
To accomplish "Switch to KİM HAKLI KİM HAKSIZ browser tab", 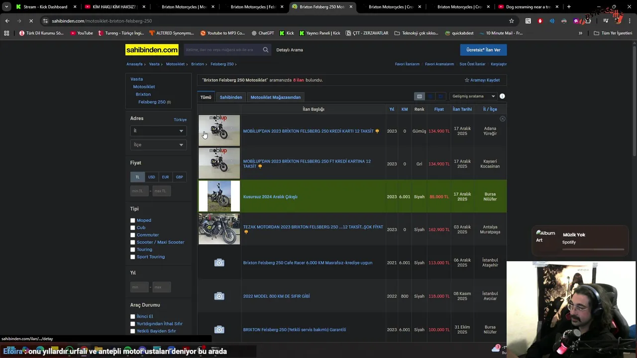I will [114, 7].
